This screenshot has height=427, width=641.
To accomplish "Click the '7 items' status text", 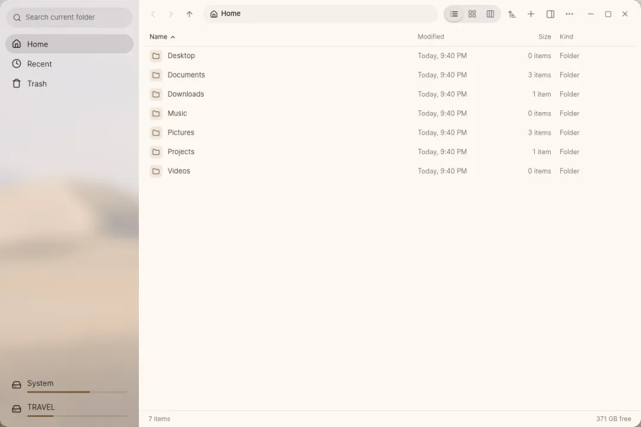I will point(159,419).
